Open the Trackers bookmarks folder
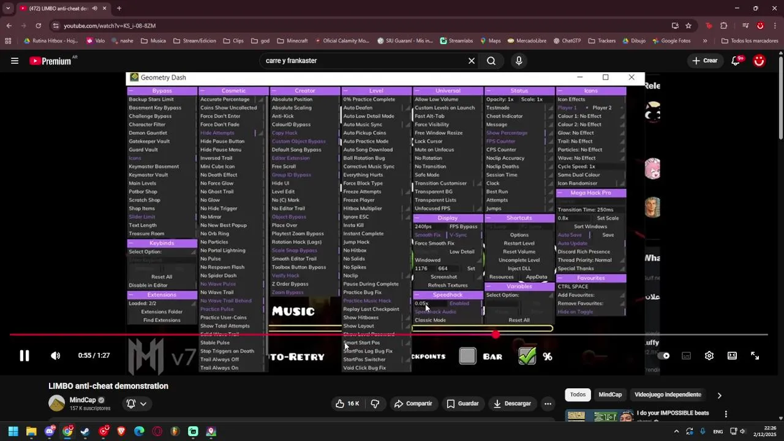784x441 pixels. (601, 41)
